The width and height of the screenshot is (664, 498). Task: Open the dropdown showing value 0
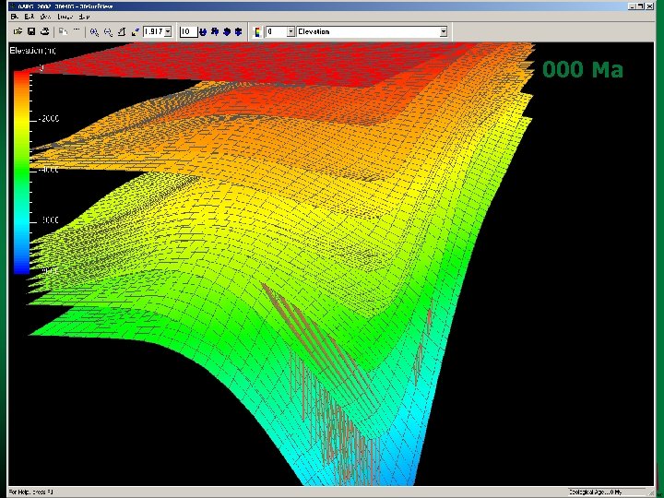point(290,31)
